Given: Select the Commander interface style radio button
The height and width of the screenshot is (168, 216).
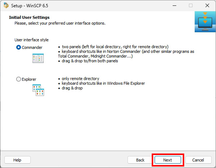Looking at the screenshot, I should 18,47.
